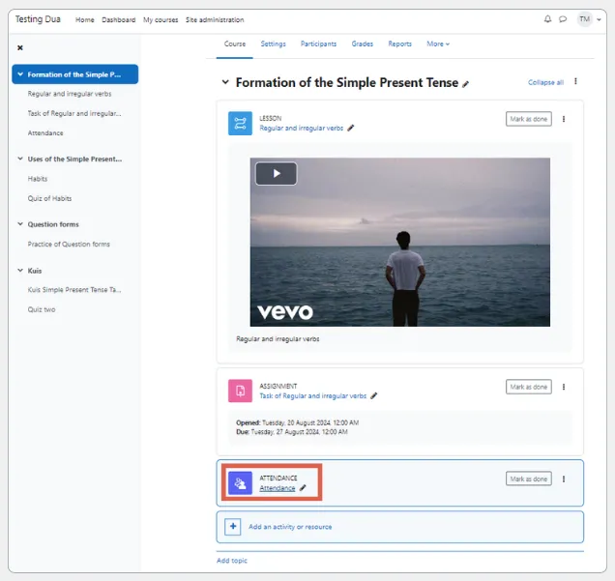This screenshot has width=615, height=581.
Task: Open My courses in the top navigation
Action: tap(161, 19)
